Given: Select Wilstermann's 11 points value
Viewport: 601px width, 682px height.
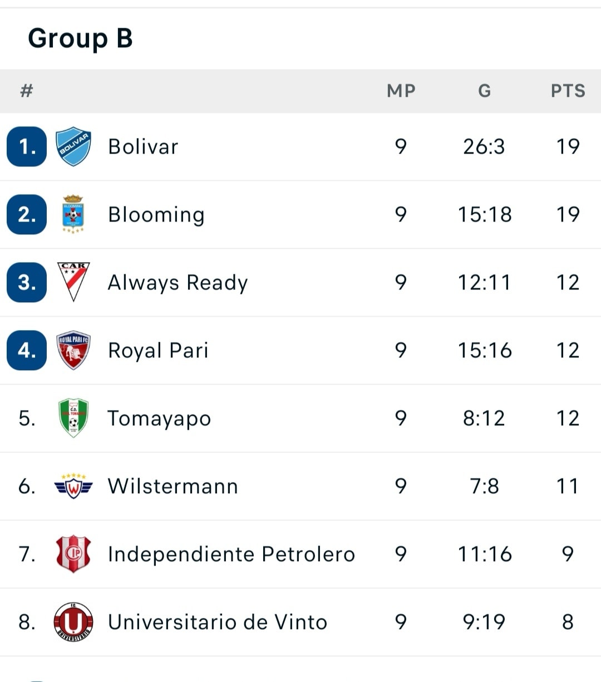Looking at the screenshot, I should (x=568, y=486).
